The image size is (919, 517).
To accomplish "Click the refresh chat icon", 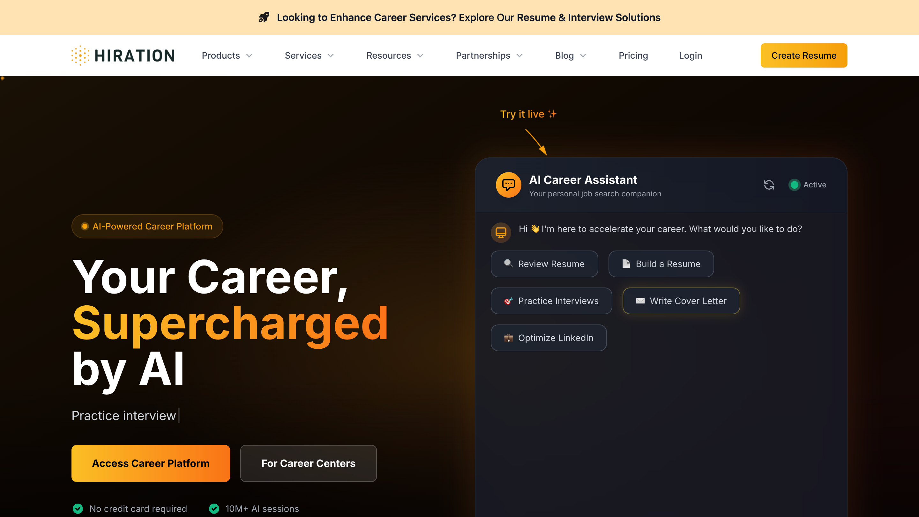I will pyautogui.click(x=769, y=185).
